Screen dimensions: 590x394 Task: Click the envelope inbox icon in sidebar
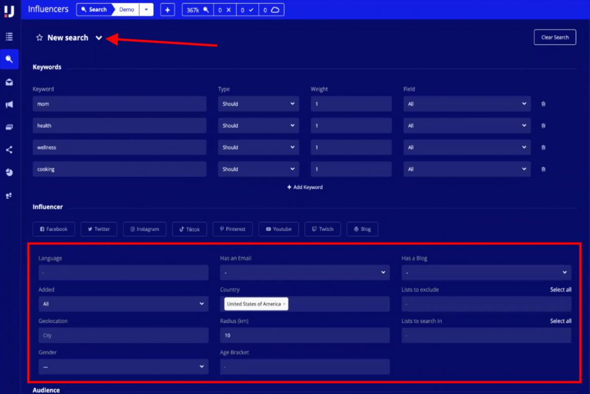[9, 82]
